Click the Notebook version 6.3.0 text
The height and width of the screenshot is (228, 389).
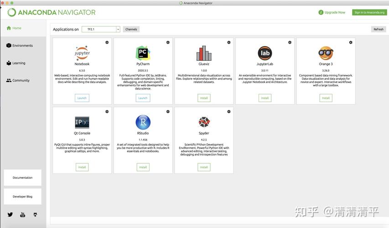[x=82, y=71]
